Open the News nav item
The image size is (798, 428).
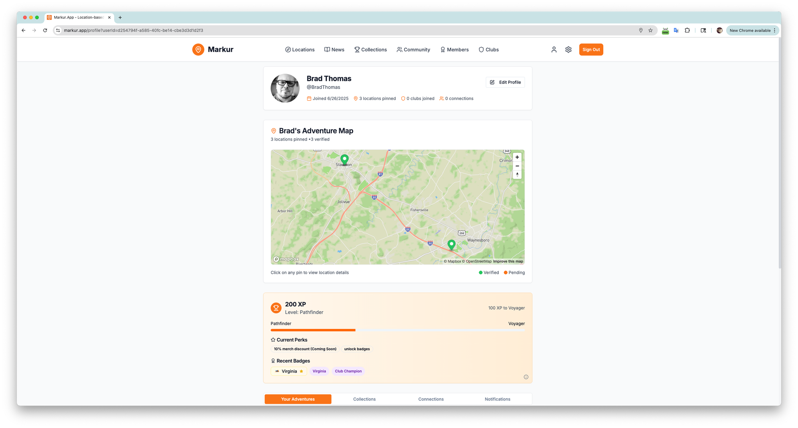(x=334, y=50)
